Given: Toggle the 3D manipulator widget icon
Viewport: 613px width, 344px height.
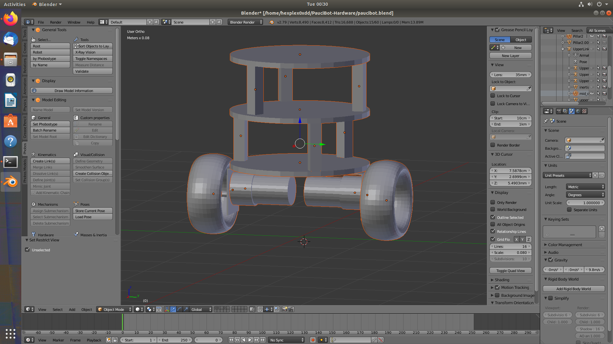Looking at the screenshot, I should point(167,309).
